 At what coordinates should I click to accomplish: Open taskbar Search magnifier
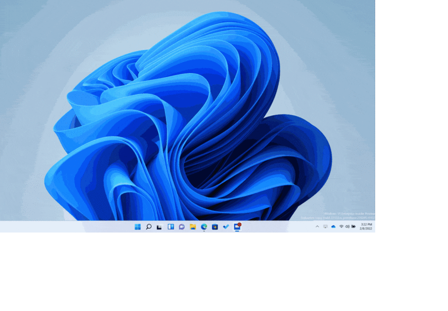coord(149,227)
